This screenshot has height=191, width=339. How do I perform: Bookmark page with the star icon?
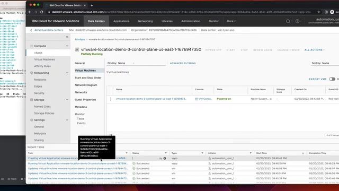coord(319,12)
